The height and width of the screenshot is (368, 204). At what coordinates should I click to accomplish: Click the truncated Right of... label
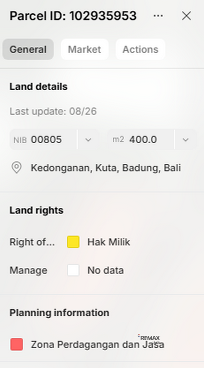click(x=32, y=242)
